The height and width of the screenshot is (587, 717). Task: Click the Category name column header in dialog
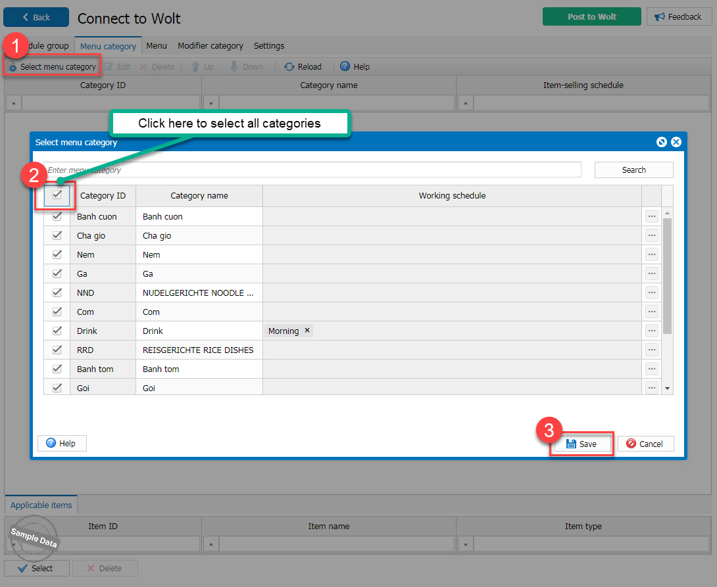coord(199,195)
